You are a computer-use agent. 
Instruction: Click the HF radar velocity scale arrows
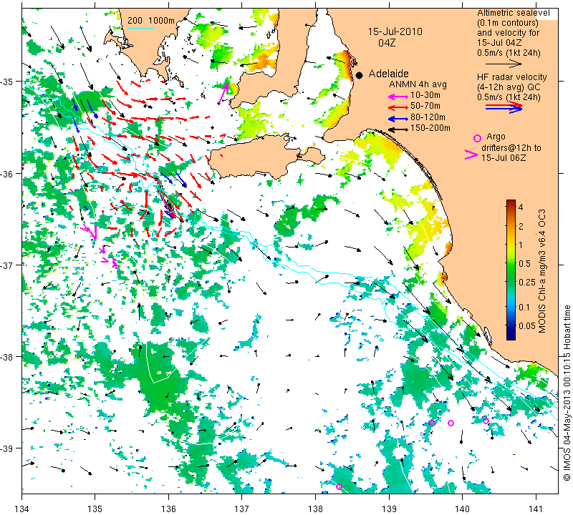pos(504,107)
